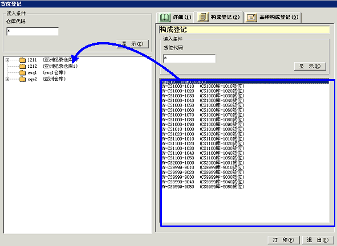This screenshot has width=337, height=246.
Task: Click the 打印 button
Action: tap(283, 240)
